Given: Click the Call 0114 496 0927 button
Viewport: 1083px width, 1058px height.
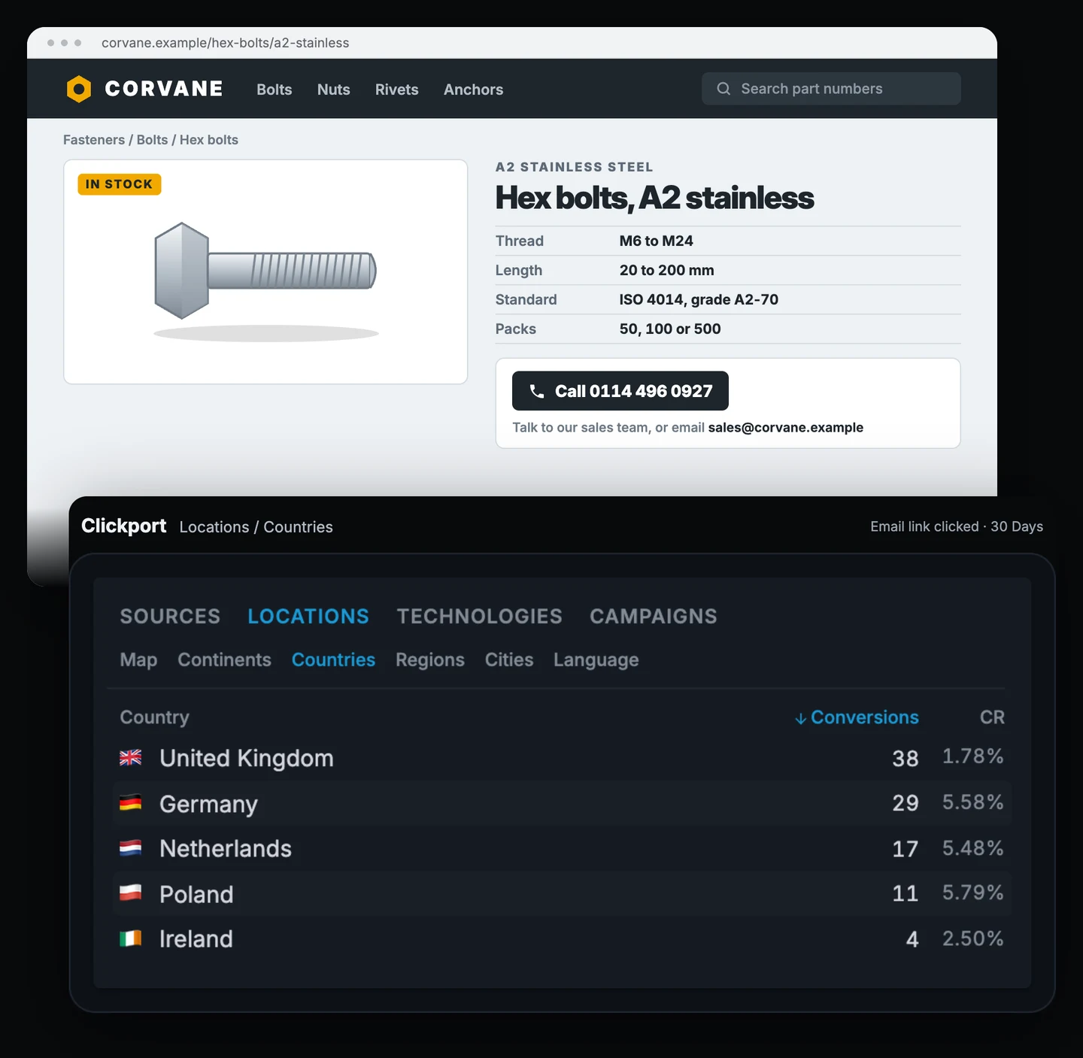Looking at the screenshot, I should pyautogui.click(x=620, y=391).
